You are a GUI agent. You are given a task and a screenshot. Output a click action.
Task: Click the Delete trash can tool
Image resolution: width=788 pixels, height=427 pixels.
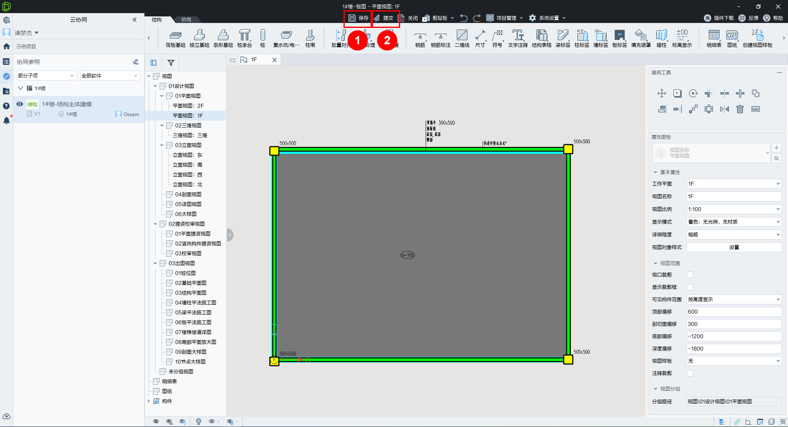click(x=740, y=109)
